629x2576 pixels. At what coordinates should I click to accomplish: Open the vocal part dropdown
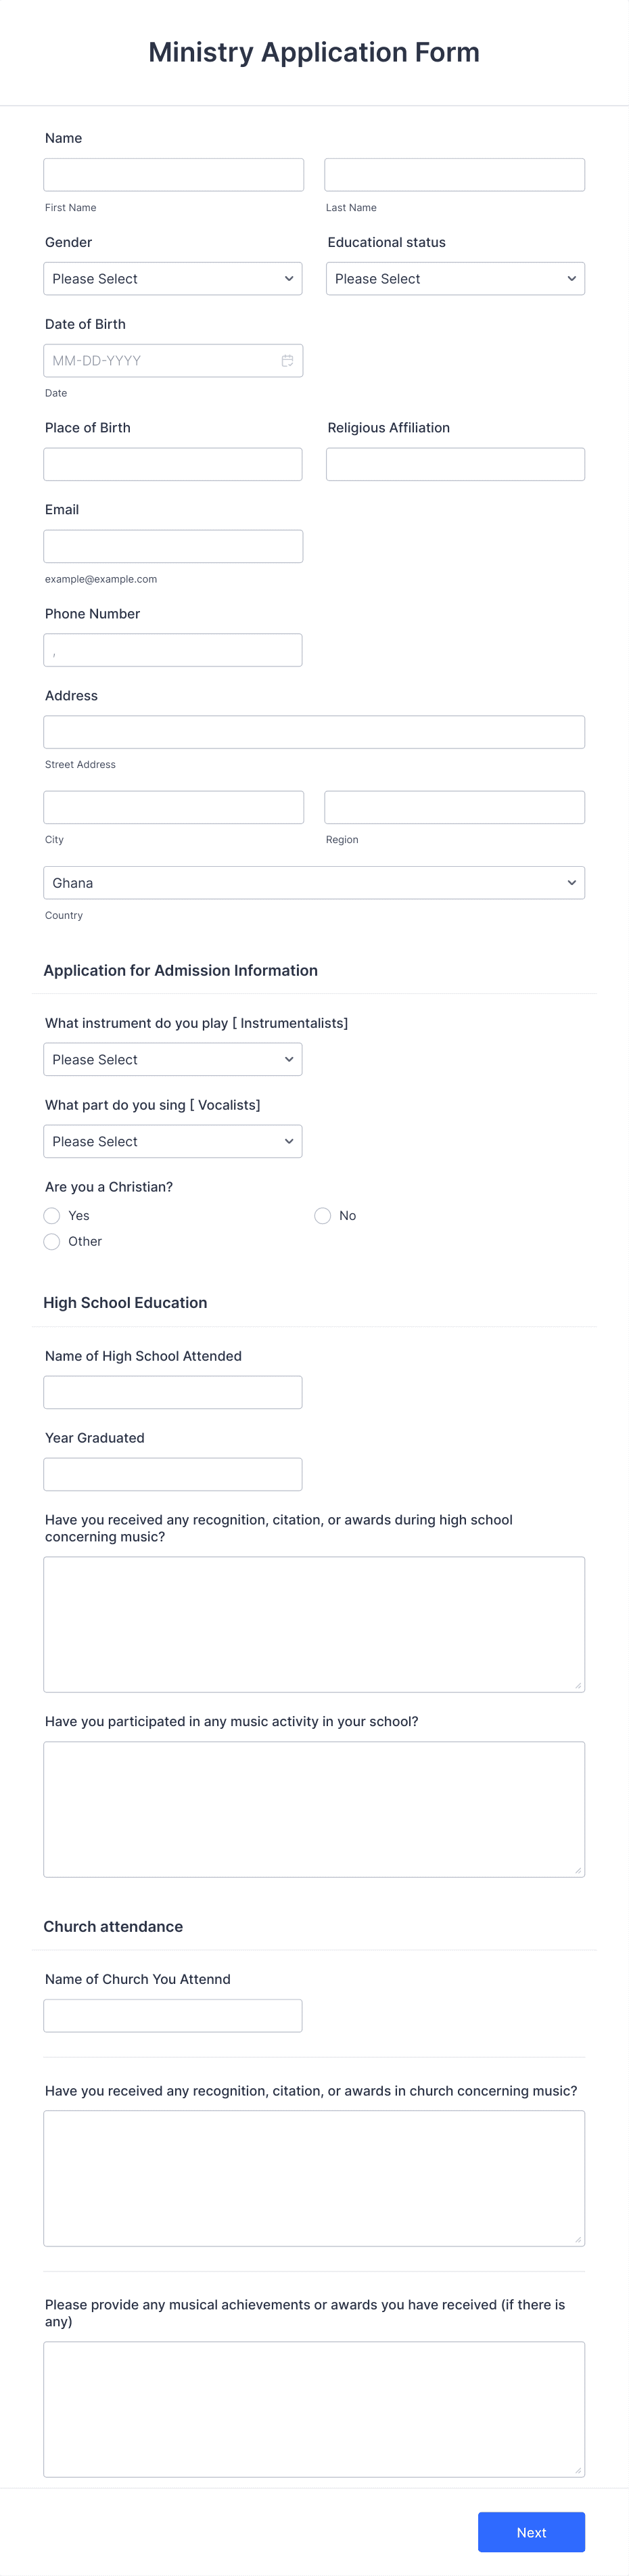(x=173, y=1142)
